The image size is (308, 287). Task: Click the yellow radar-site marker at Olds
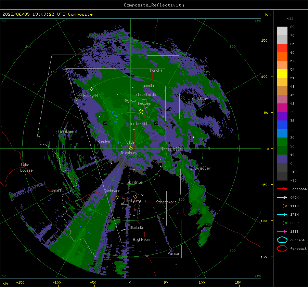[131, 148]
